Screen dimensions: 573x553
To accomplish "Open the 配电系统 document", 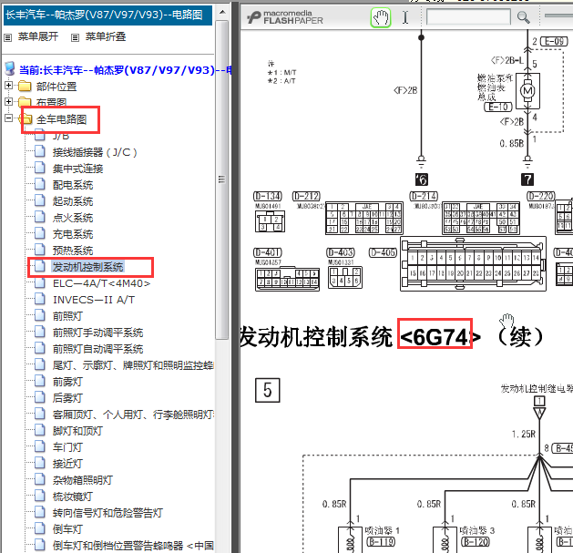I will 73,185.
